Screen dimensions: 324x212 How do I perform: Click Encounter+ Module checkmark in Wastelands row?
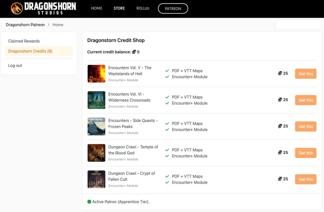(x=167, y=77)
